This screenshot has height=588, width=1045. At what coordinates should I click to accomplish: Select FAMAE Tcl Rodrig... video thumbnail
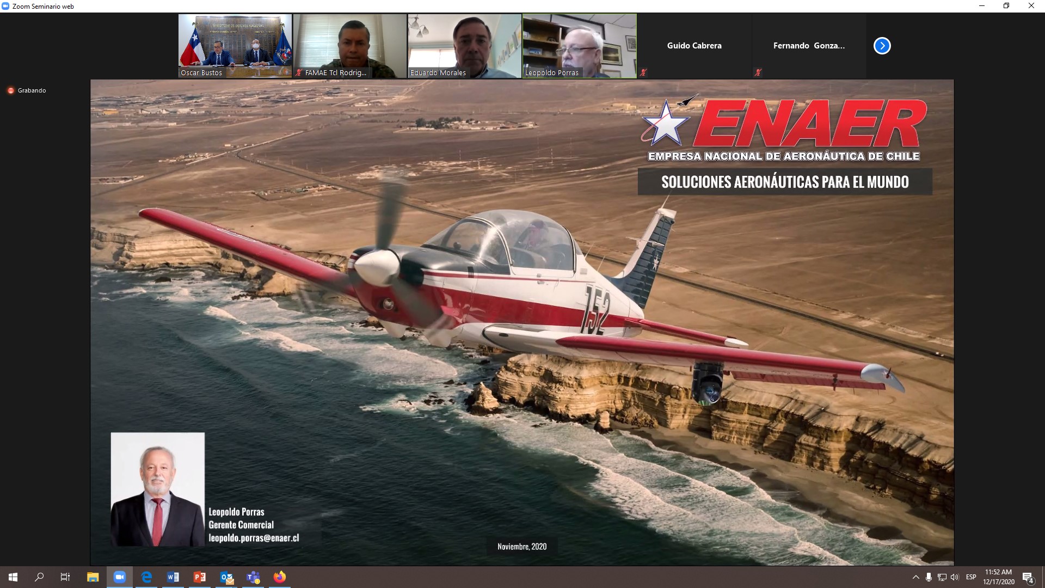[350, 46]
